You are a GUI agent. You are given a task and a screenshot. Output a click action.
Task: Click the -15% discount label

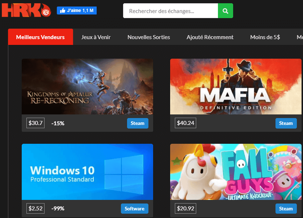tap(58, 123)
